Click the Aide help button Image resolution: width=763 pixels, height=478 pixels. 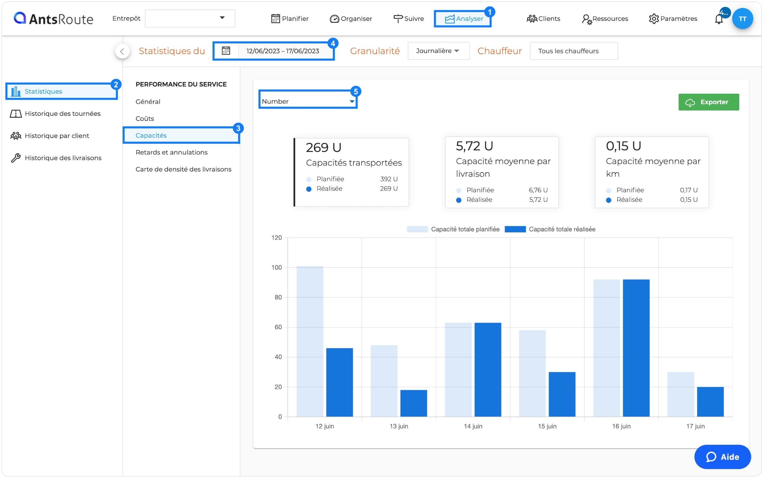coord(722,456)
